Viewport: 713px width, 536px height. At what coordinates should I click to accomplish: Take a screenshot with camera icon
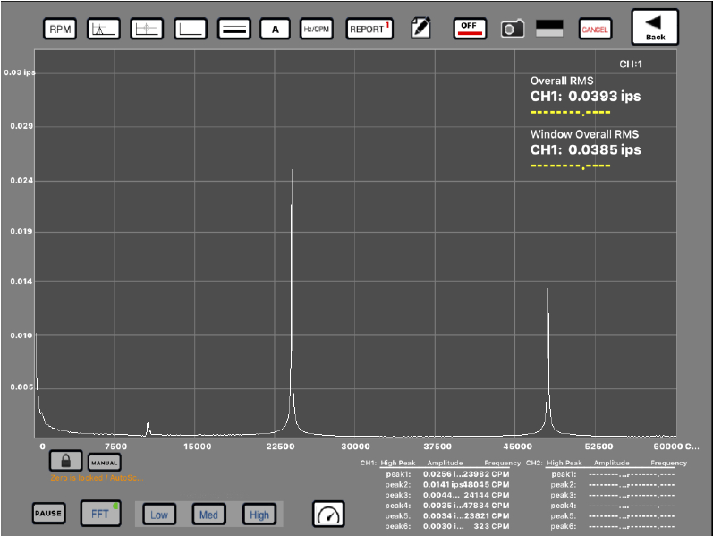click(x=512, y=29)
